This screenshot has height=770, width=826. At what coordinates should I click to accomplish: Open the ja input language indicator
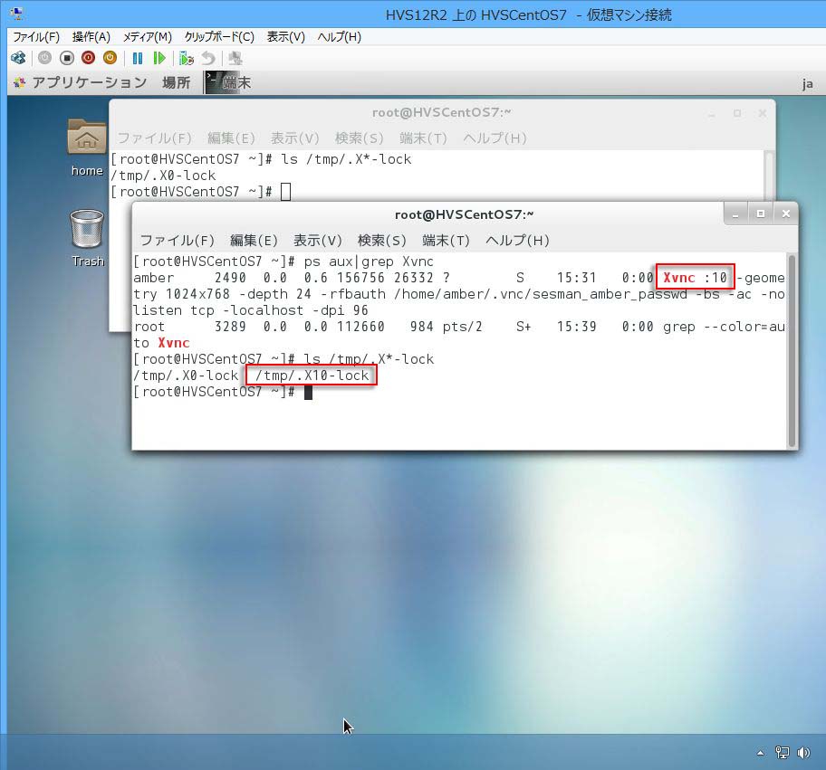808,83
